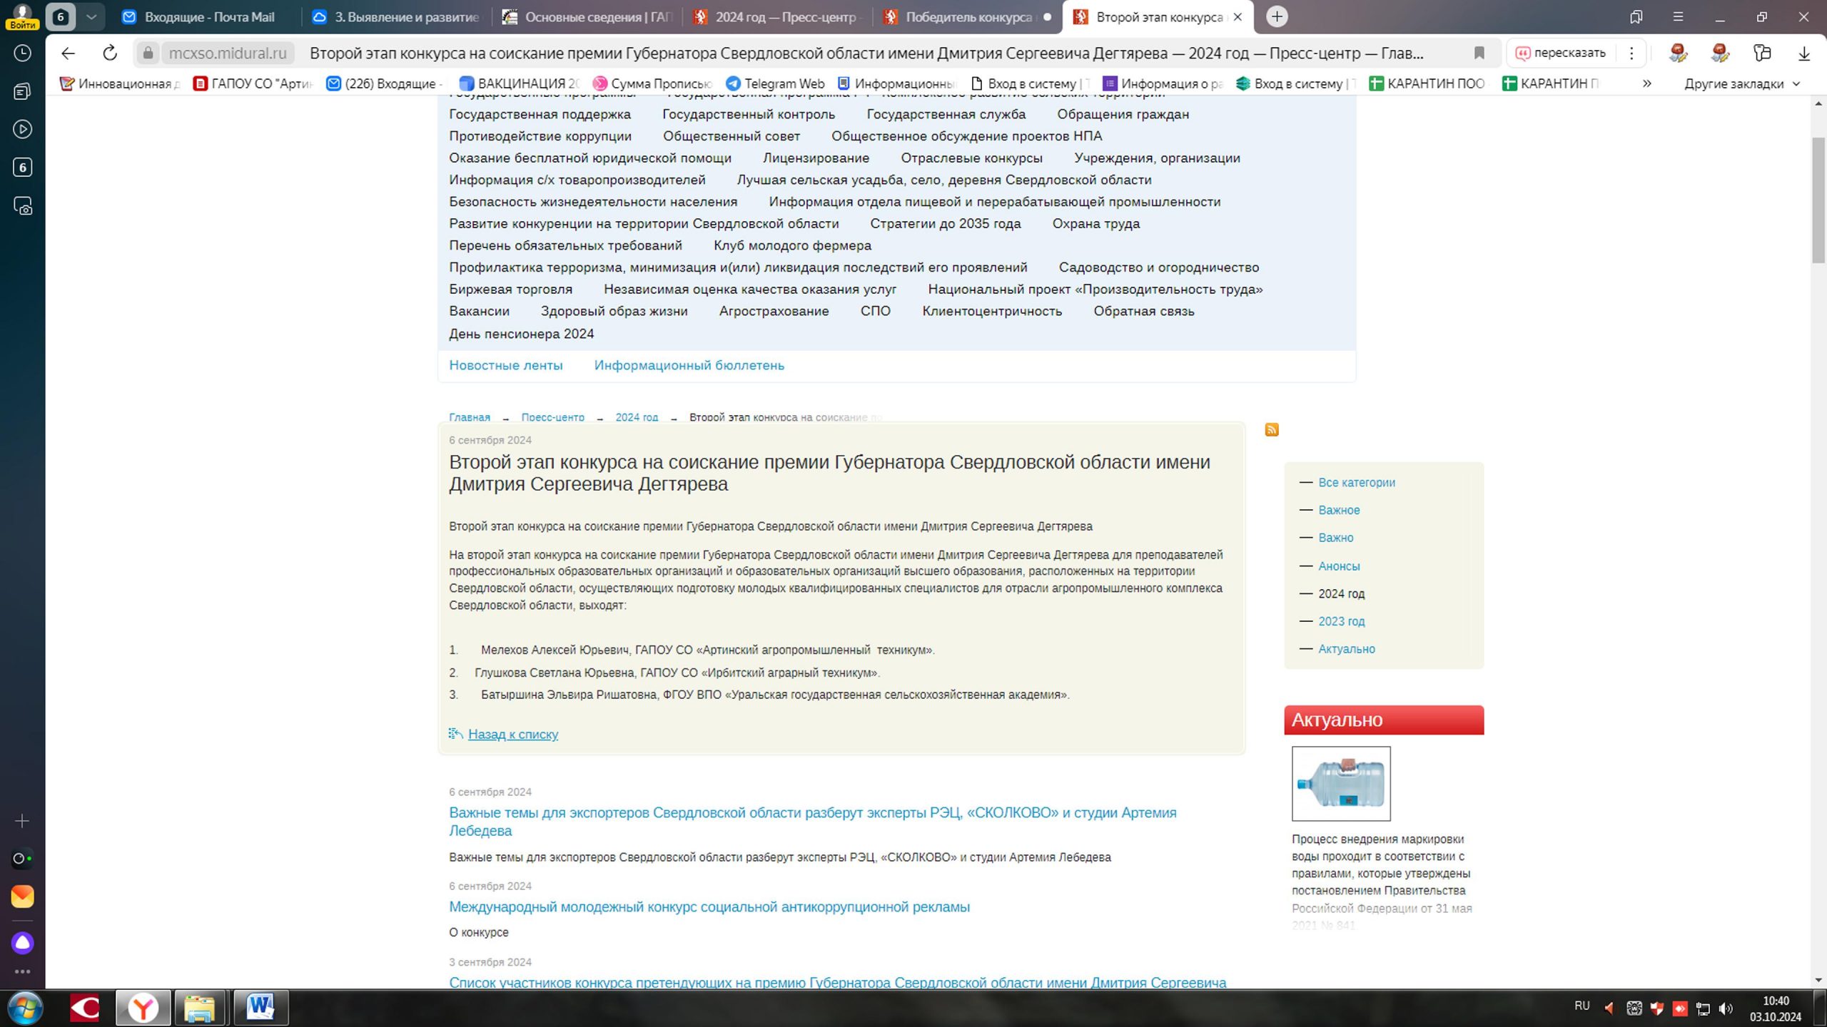Open a new tab with plus button
Viewport: 1827px width, 1027px height.
point(1277,16)
